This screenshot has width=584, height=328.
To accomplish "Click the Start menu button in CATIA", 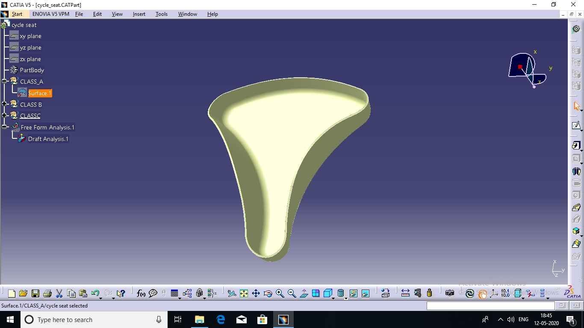I will pyautogui.click(x=17, y=14).
